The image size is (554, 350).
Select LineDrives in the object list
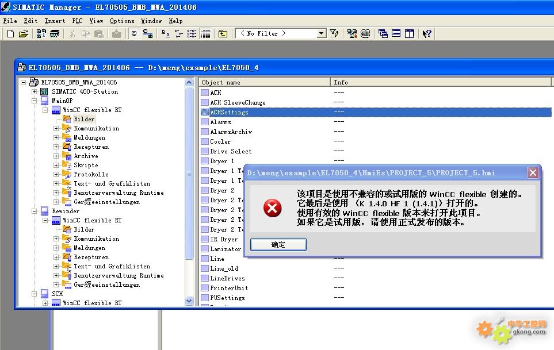pos(227,278)
